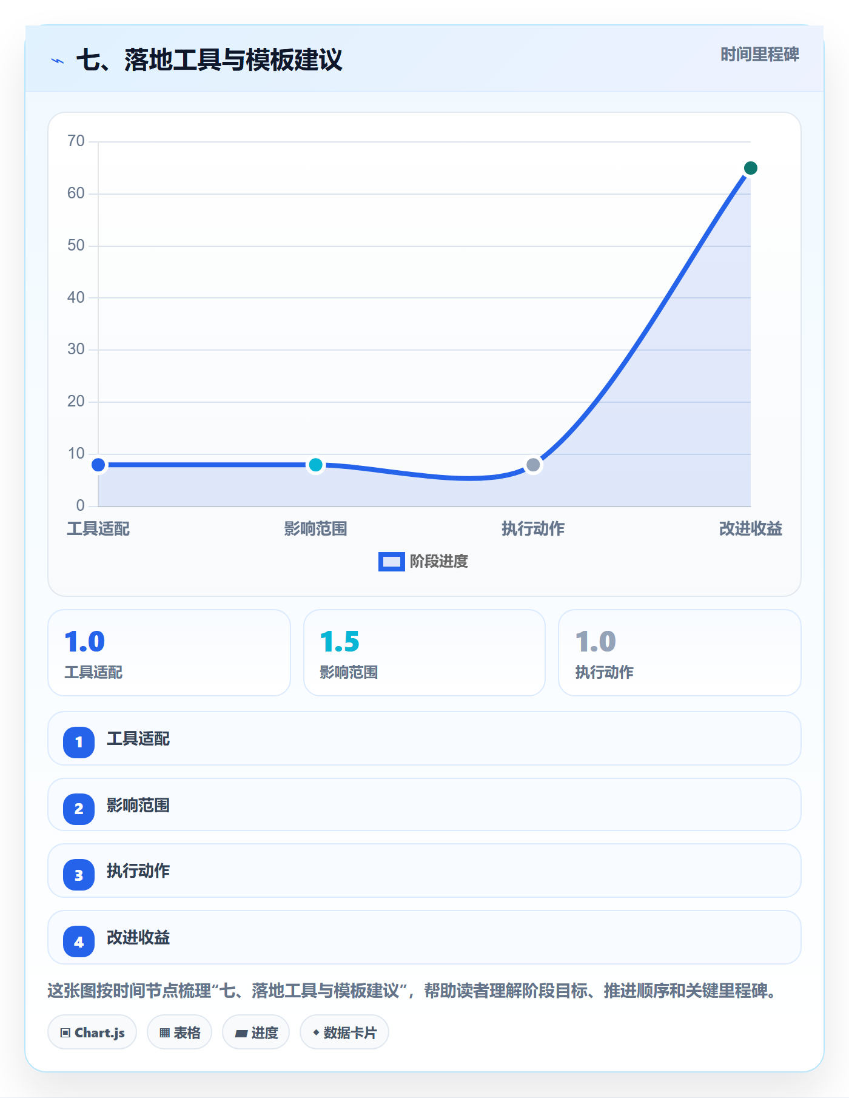Toggle the 阶段进度 legend color box

coord(391,562)
